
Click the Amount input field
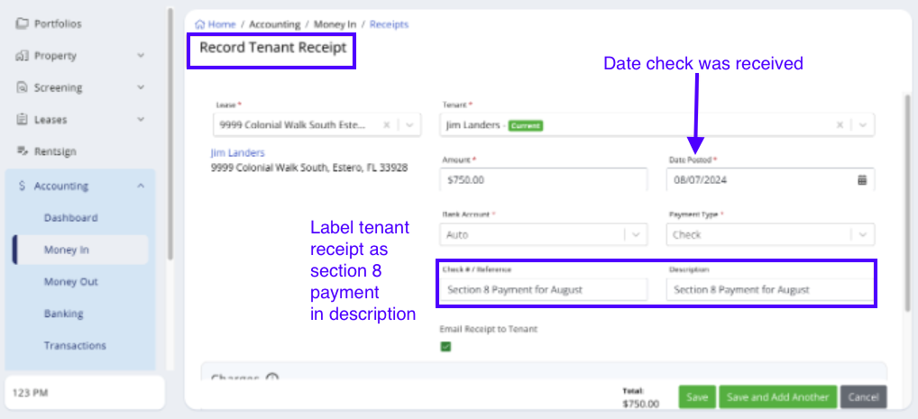pos(544,180)
